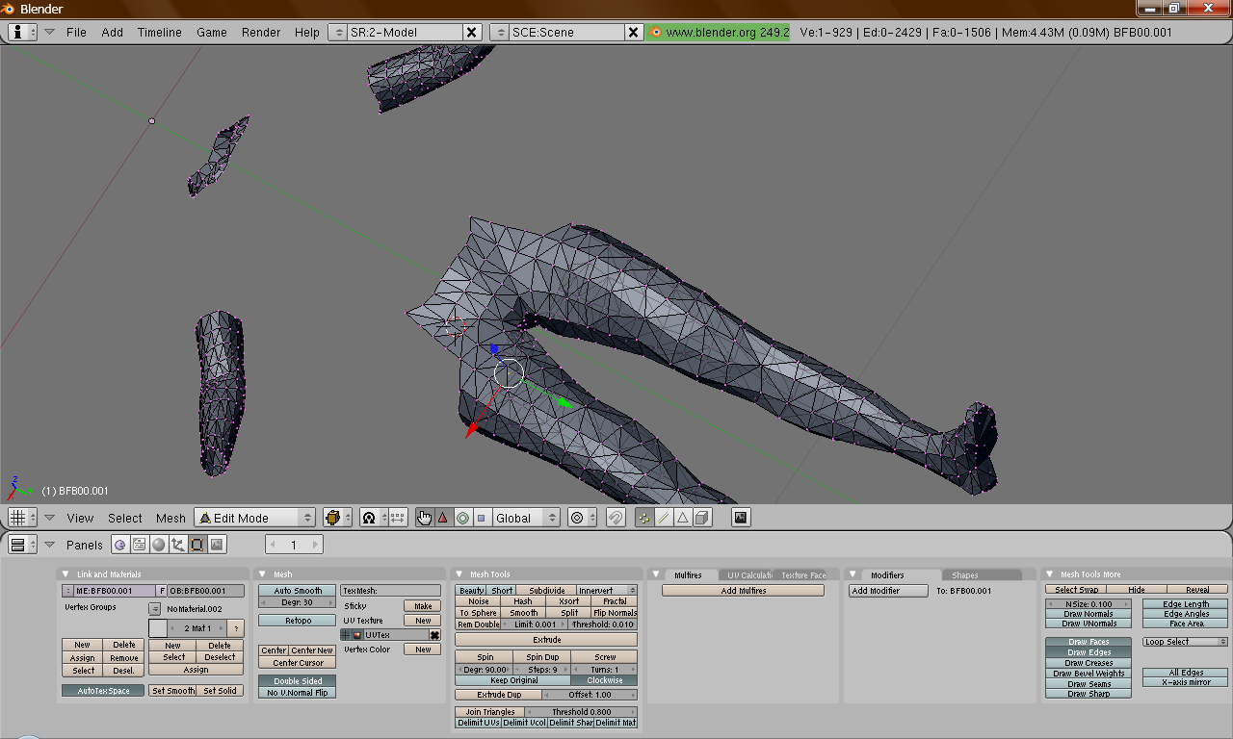Click the render image icon in 3D header
1233x739 pixels.
(740, 518)
